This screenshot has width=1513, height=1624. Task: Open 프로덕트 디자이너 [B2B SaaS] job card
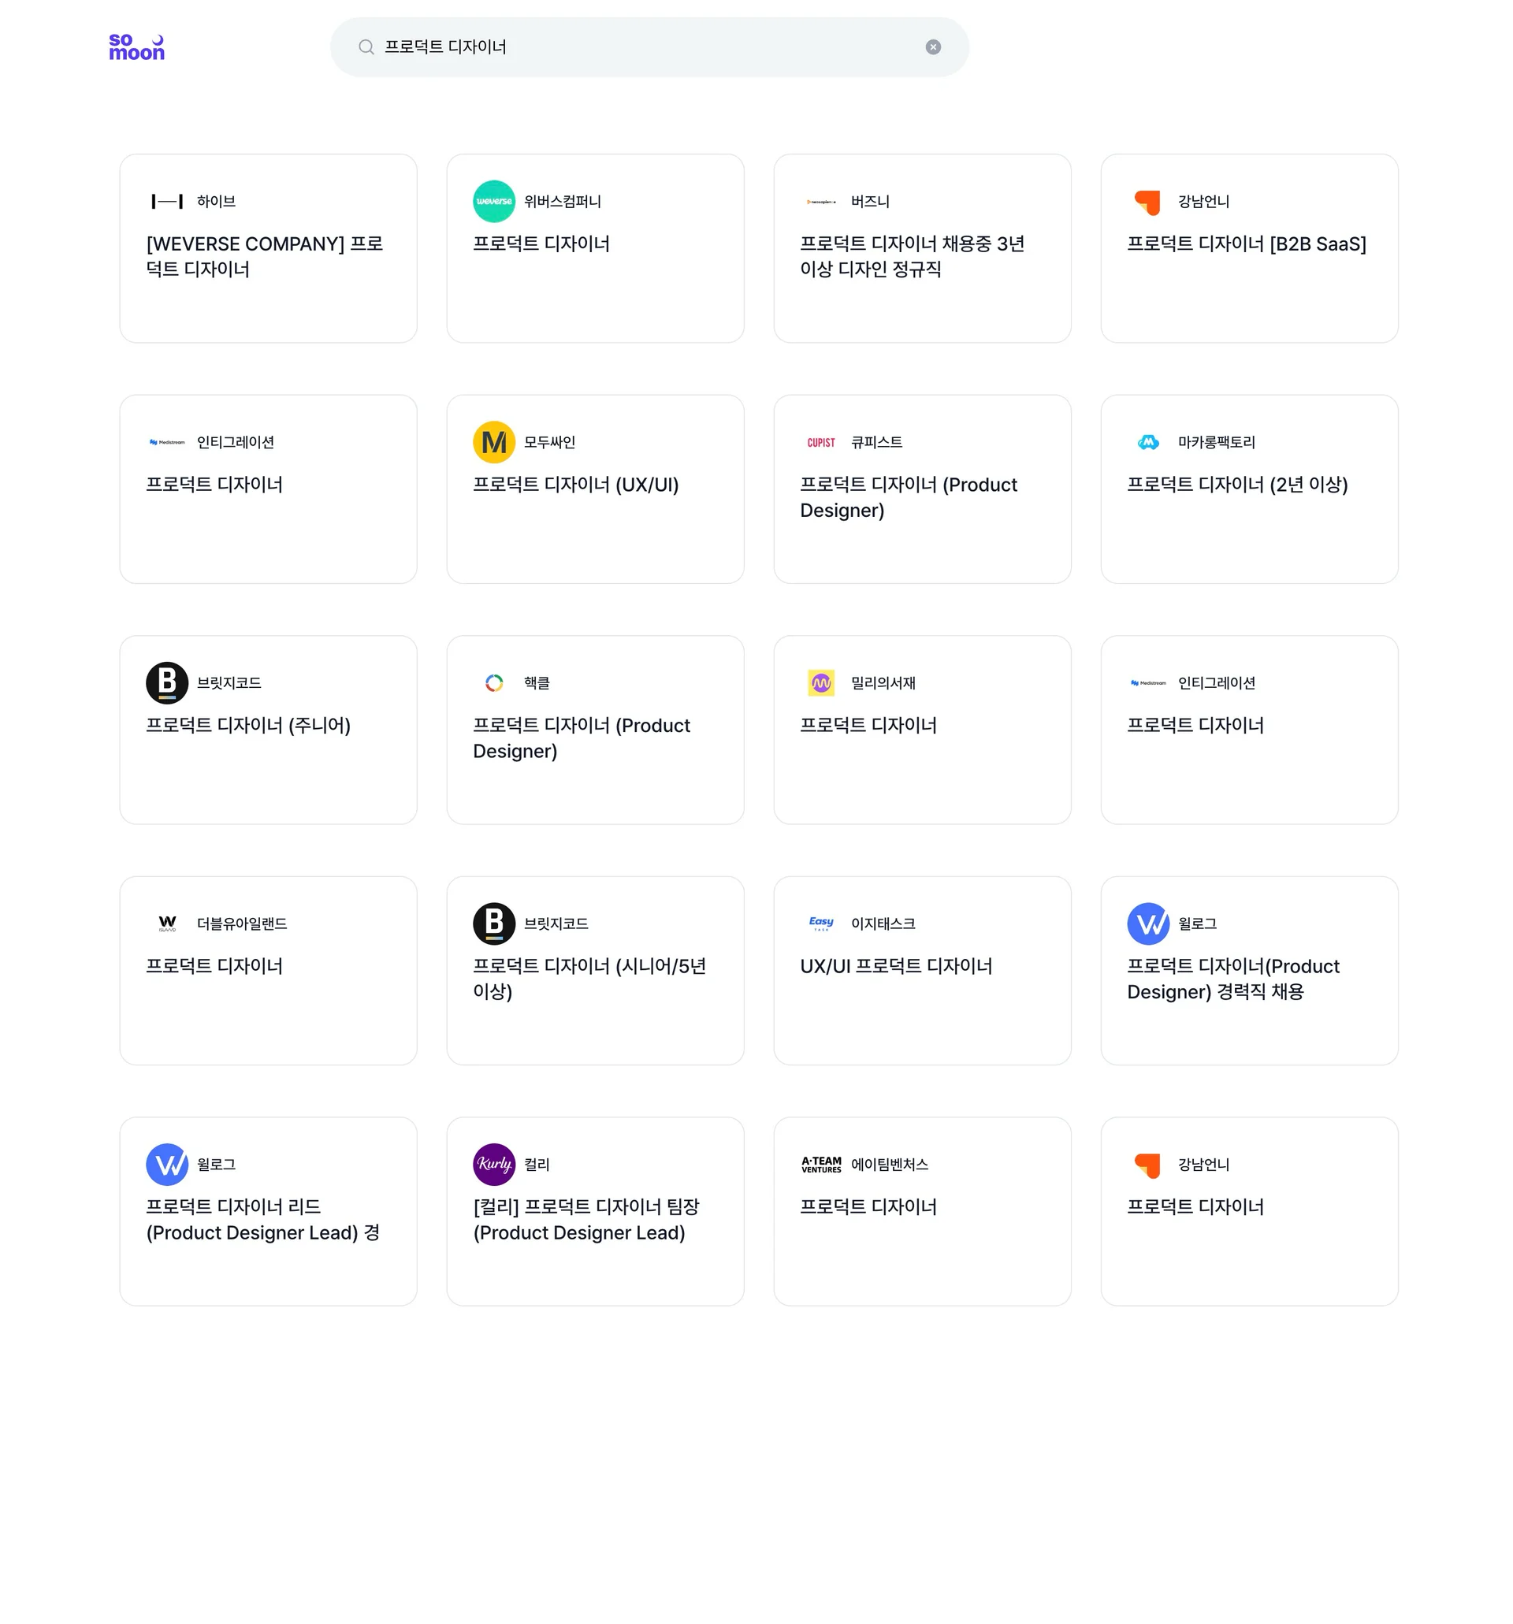[1246, 244]
